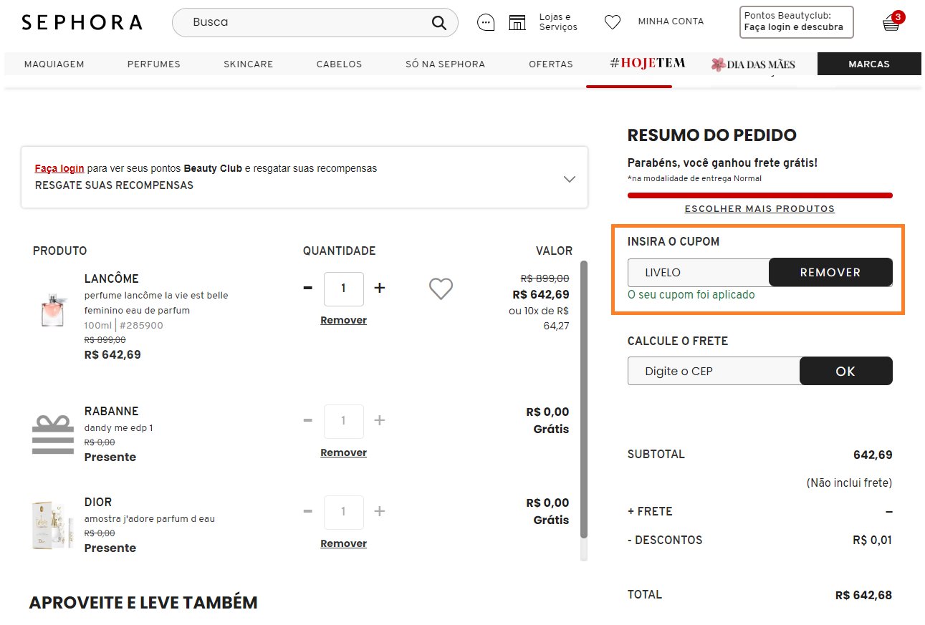Click the LIVELO coupon field

tap(699, 272)
